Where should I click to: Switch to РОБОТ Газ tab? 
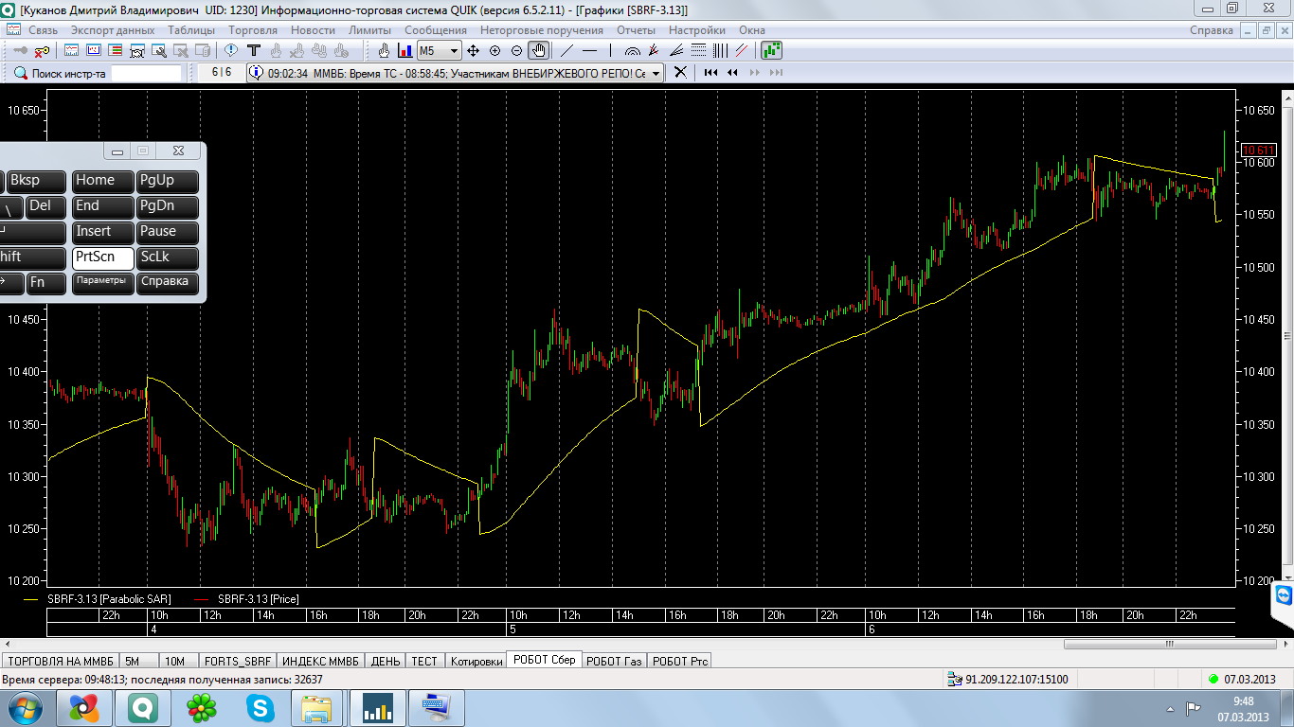[x=614, y=661]
